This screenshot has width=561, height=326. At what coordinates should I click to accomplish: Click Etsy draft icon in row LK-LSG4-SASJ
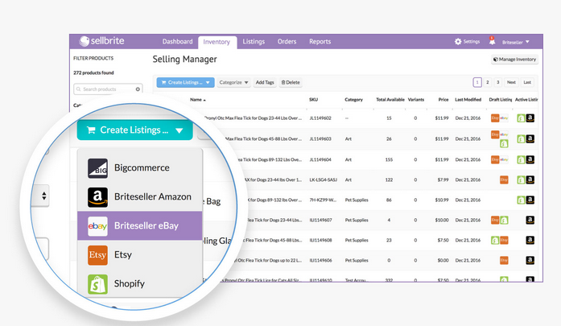pyautogui.click(x=504, y=180)
